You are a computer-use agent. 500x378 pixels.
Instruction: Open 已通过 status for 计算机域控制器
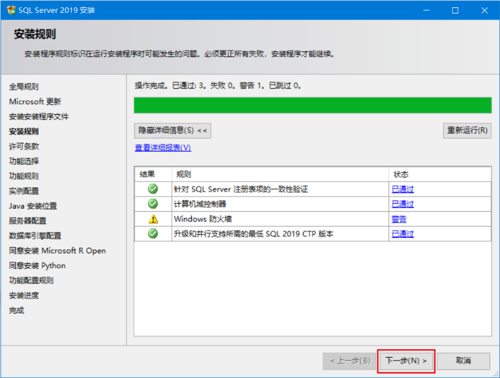click(x=402, y=204)
